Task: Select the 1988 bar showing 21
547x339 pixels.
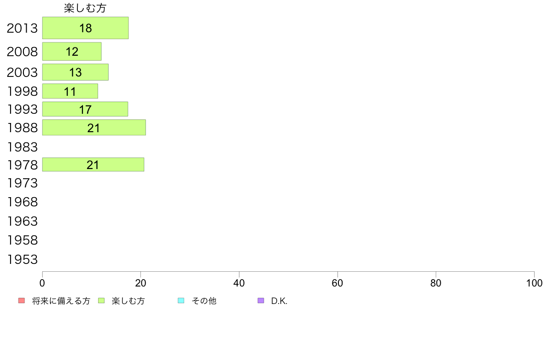Action: pos(94,128)
